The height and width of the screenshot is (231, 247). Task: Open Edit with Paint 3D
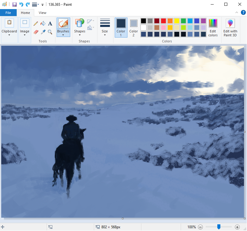230,28
